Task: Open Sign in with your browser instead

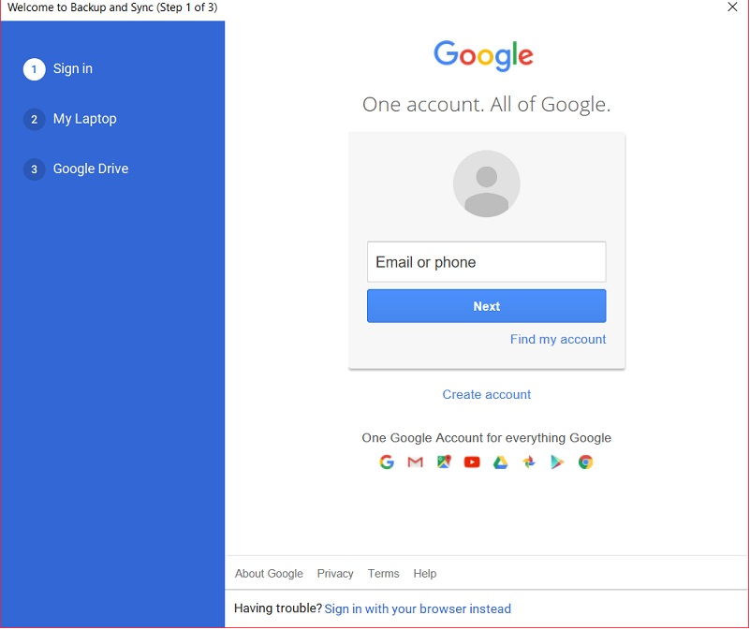Action: [418, 609]
